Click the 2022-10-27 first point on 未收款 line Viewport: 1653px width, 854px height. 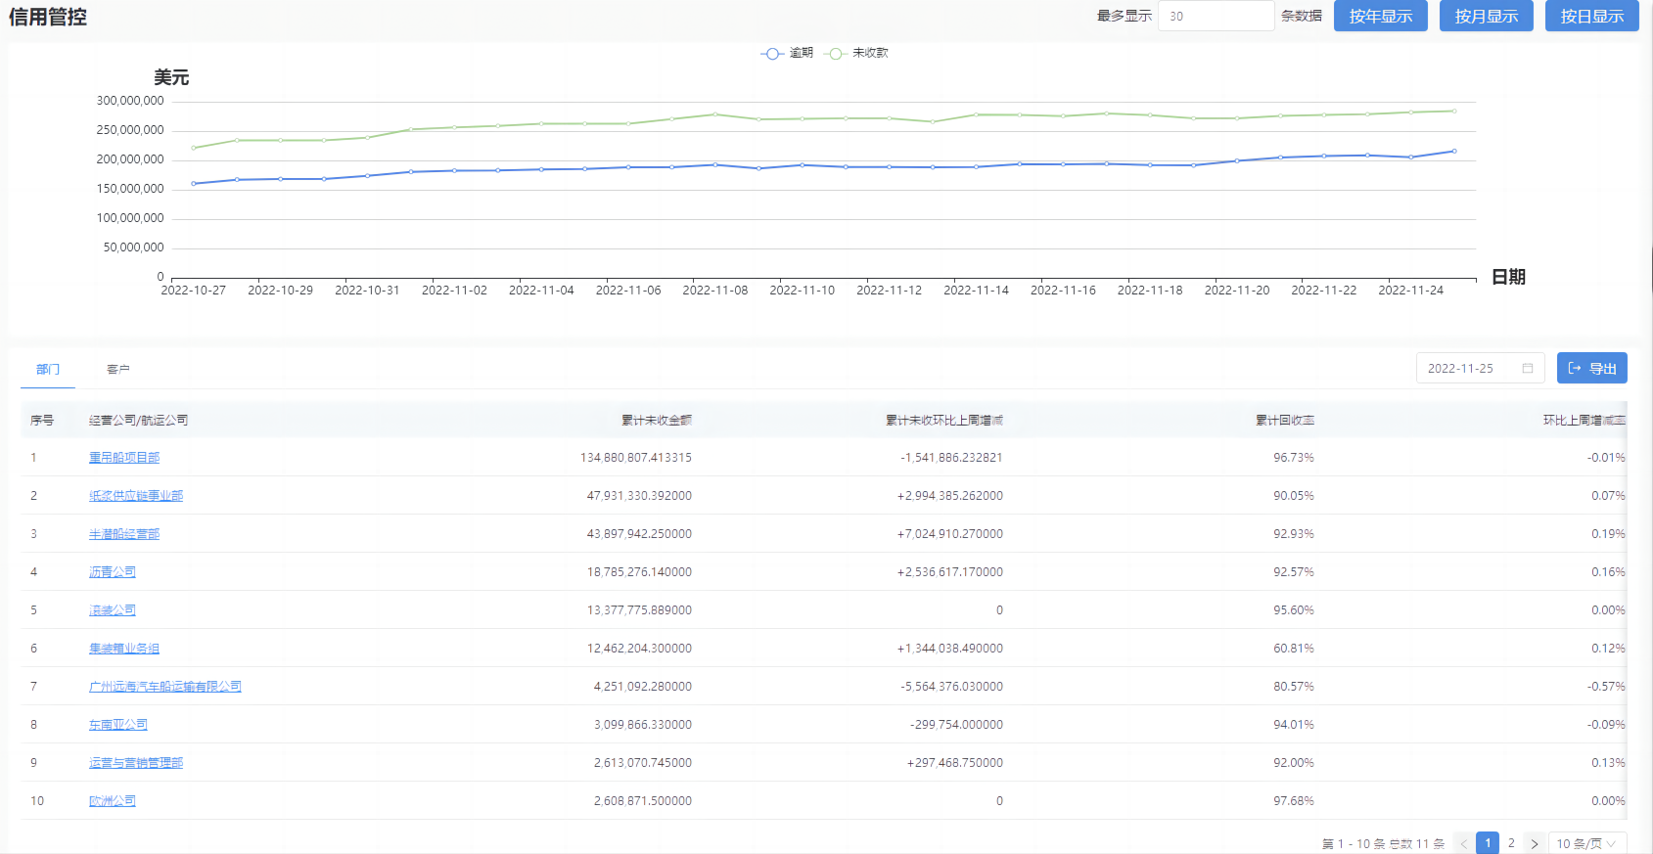(x=194, y=148)
